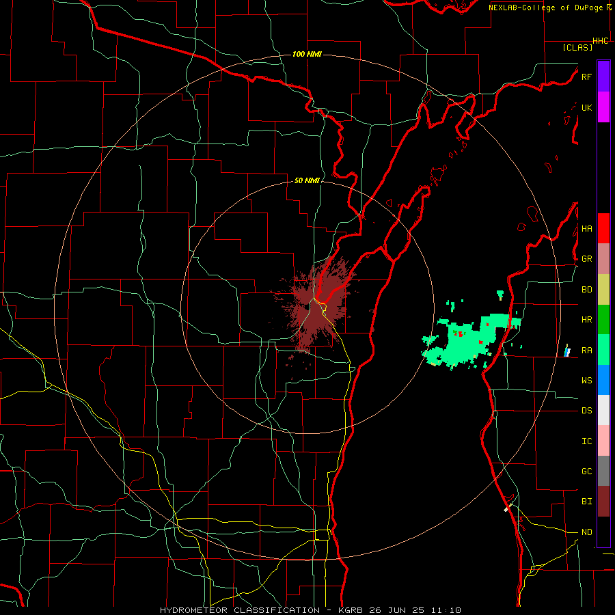The image size is (615, 615).
Task: Click the BI legend label
Action: (586, 502)
